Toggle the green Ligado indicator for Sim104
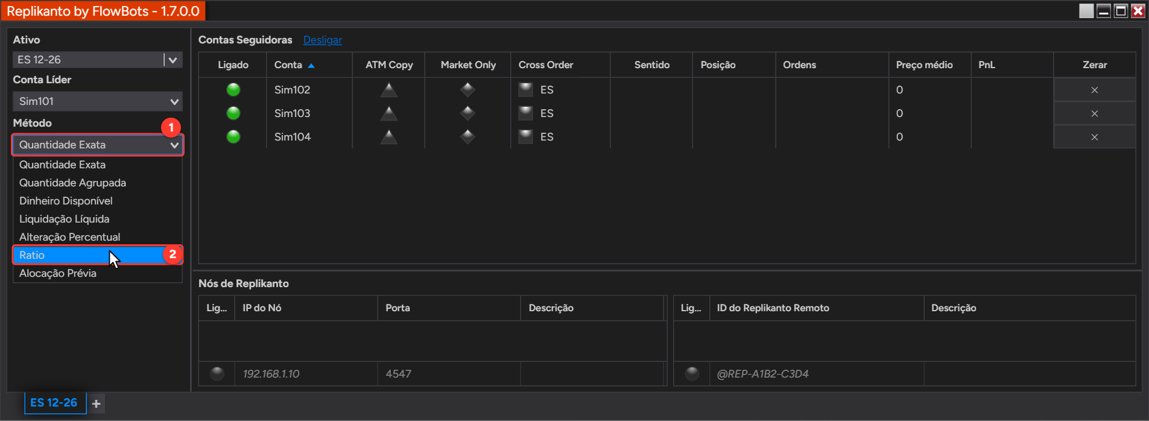The width and height of the screenshot is (1149, 421). click(233, 137)
